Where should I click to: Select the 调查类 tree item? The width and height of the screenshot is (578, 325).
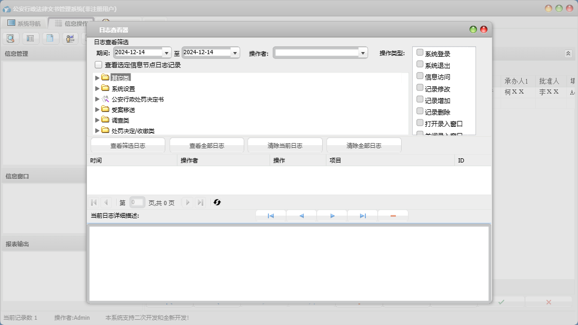coord(121,120)
